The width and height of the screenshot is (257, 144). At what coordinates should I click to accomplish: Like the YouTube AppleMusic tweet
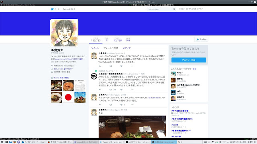point(121,66)
